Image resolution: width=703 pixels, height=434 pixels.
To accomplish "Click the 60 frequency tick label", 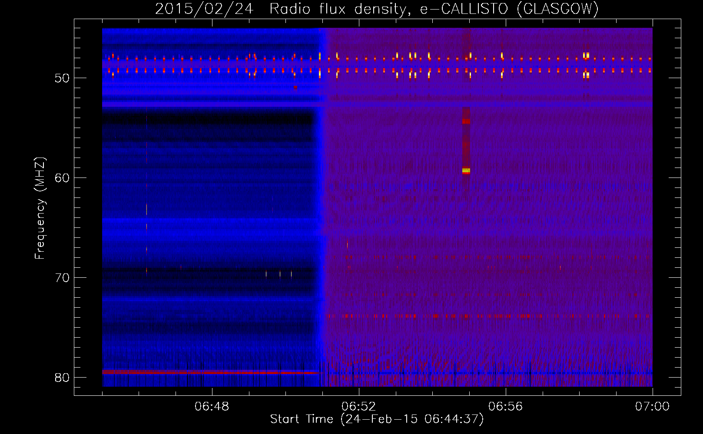I will [62, 178].
